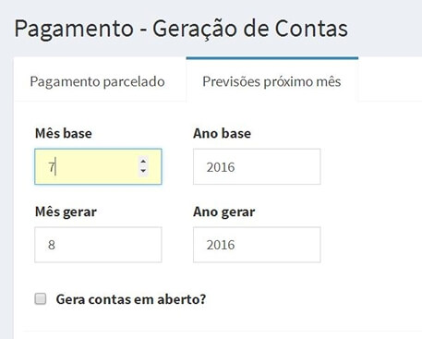Click the up arrow in Mês base
Viewport: 422px width, 339px height.
(143, 162)
